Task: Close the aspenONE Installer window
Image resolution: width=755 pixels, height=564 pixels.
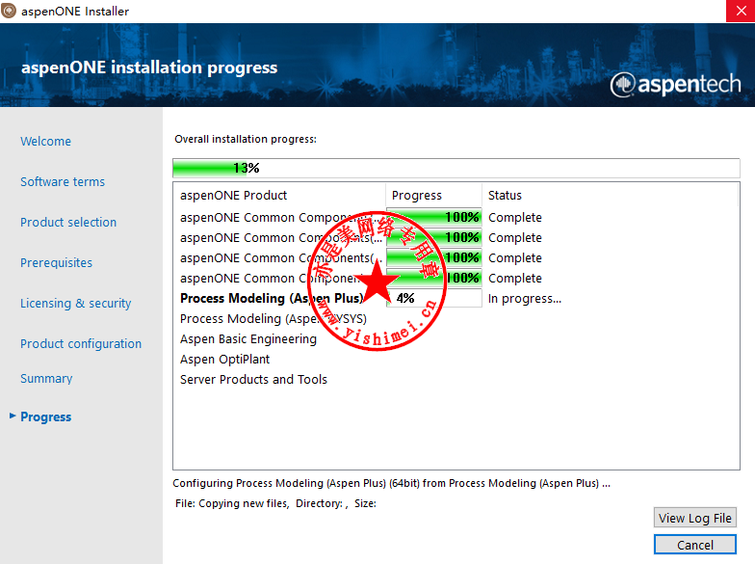Action: coord(741,11)
